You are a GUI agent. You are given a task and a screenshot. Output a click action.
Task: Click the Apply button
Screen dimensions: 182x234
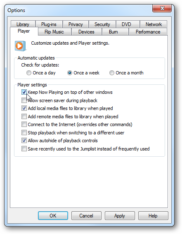[120, 216]
